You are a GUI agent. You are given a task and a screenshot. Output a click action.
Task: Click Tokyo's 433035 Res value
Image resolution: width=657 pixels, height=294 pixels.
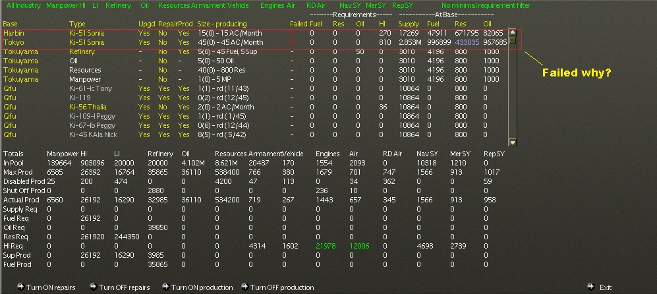point(467,42)
